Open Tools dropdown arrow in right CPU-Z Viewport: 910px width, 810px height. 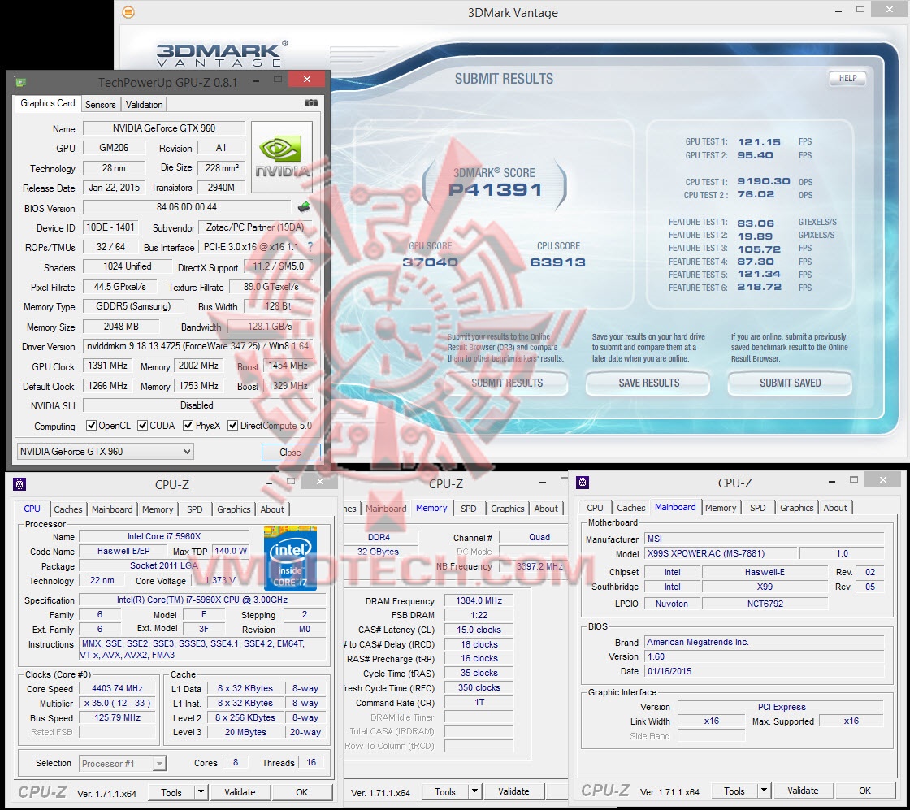click(x=765, y=791)
